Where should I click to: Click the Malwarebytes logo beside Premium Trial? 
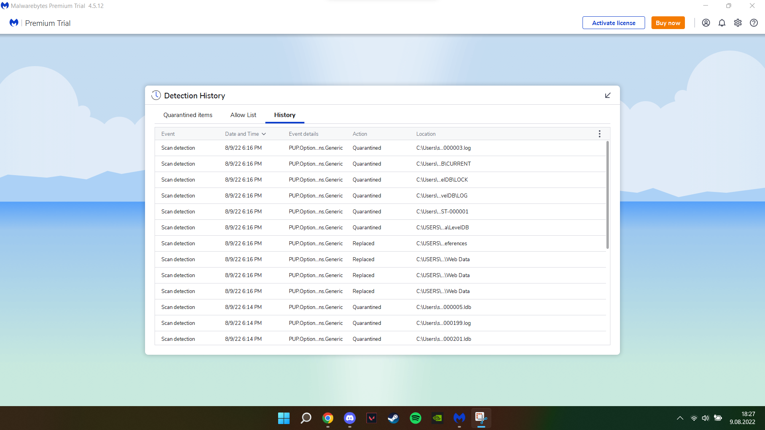[14, 23]
